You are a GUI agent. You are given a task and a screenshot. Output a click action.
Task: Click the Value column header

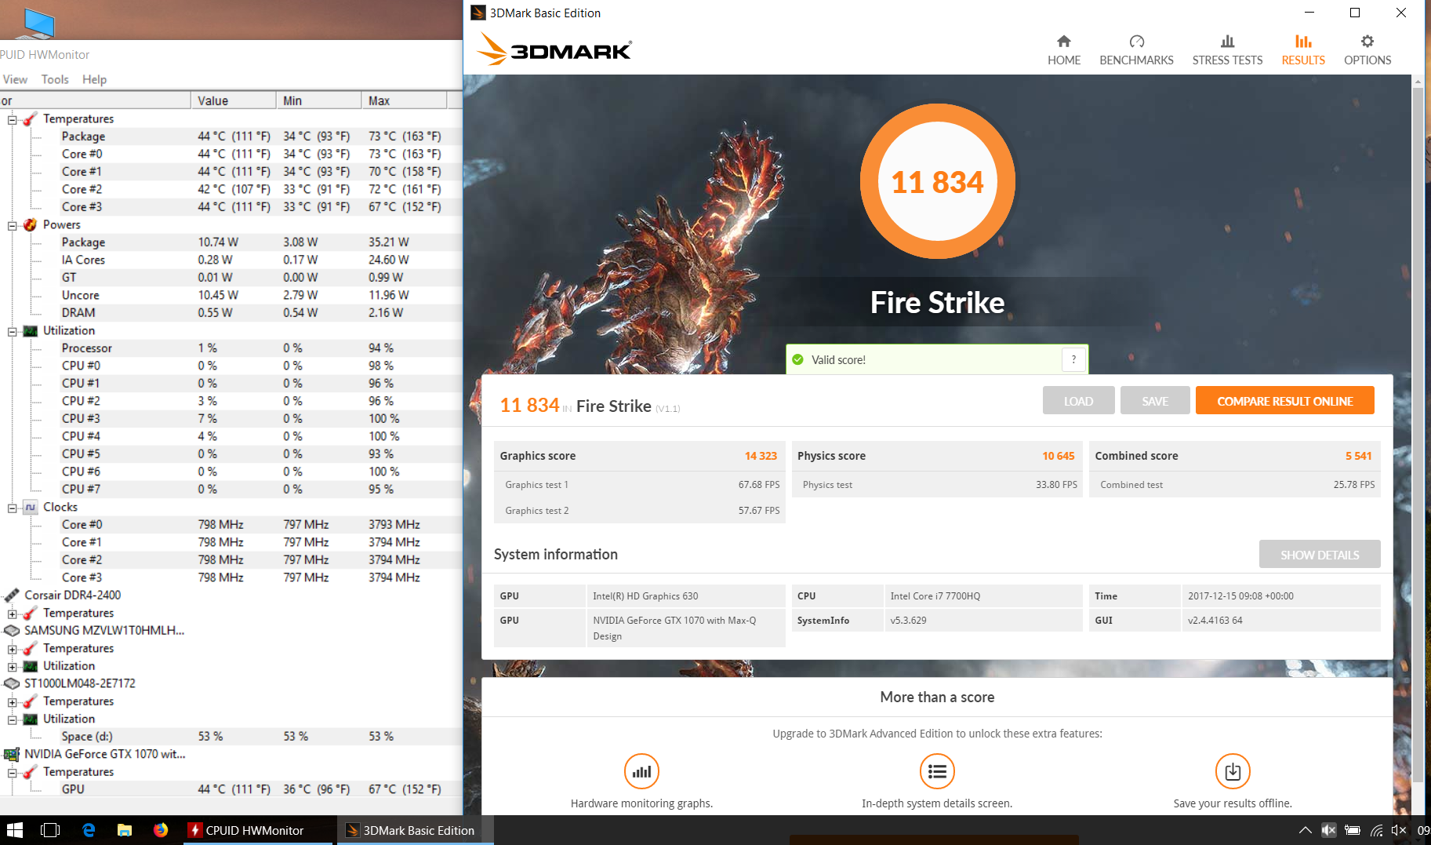coord(234,100)
